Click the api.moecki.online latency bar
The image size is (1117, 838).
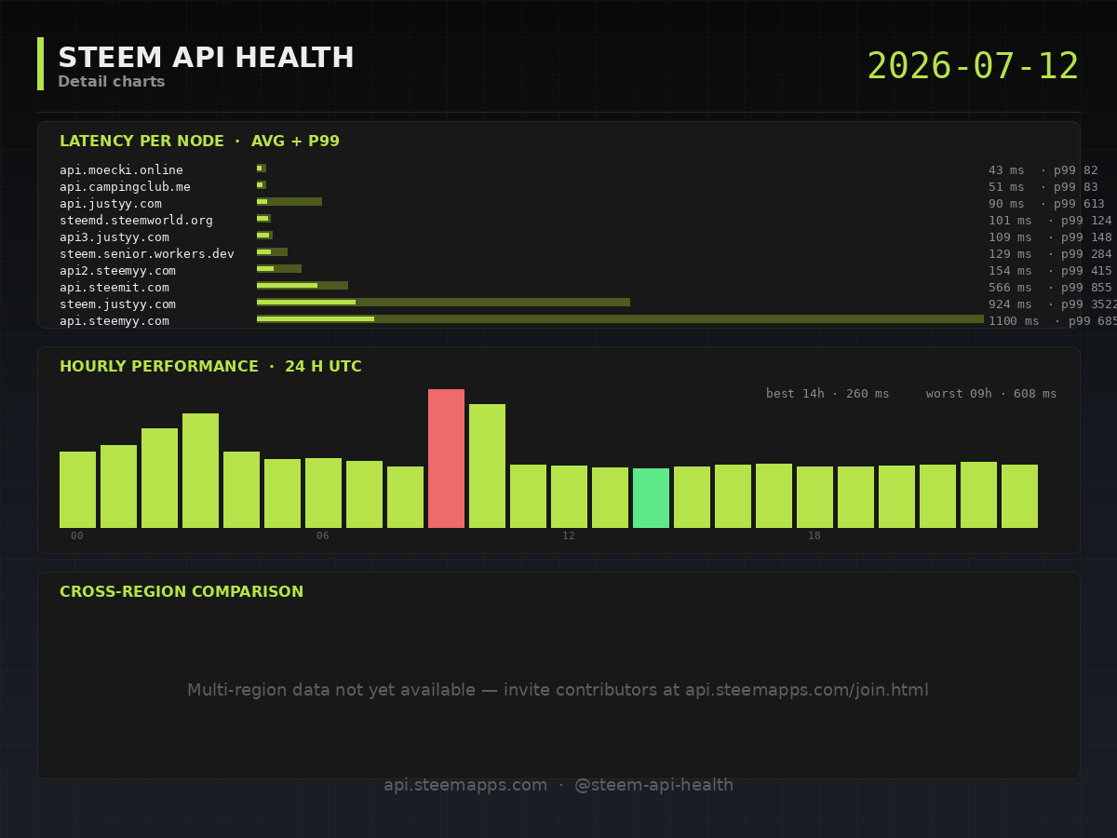[262, 168]
